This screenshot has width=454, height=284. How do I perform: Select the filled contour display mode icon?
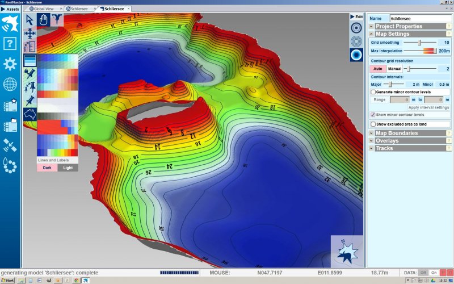tap(356, 54)
